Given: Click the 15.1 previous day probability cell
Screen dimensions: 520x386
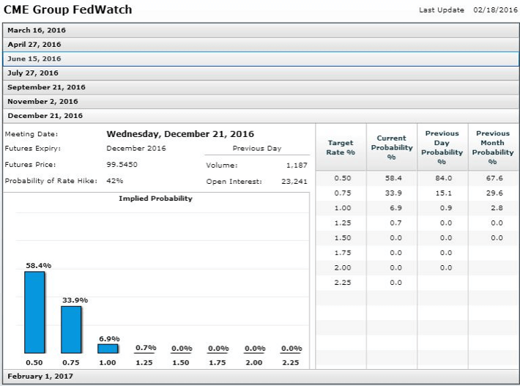Looking at the screenshot, I should (444, 193).
